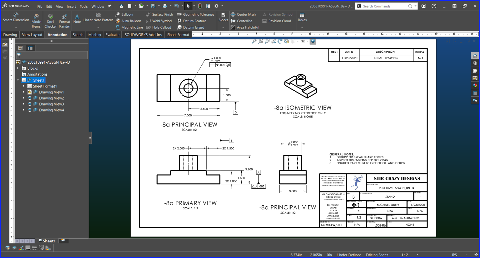Click IPS units in status bar

(x=454, y=255)
